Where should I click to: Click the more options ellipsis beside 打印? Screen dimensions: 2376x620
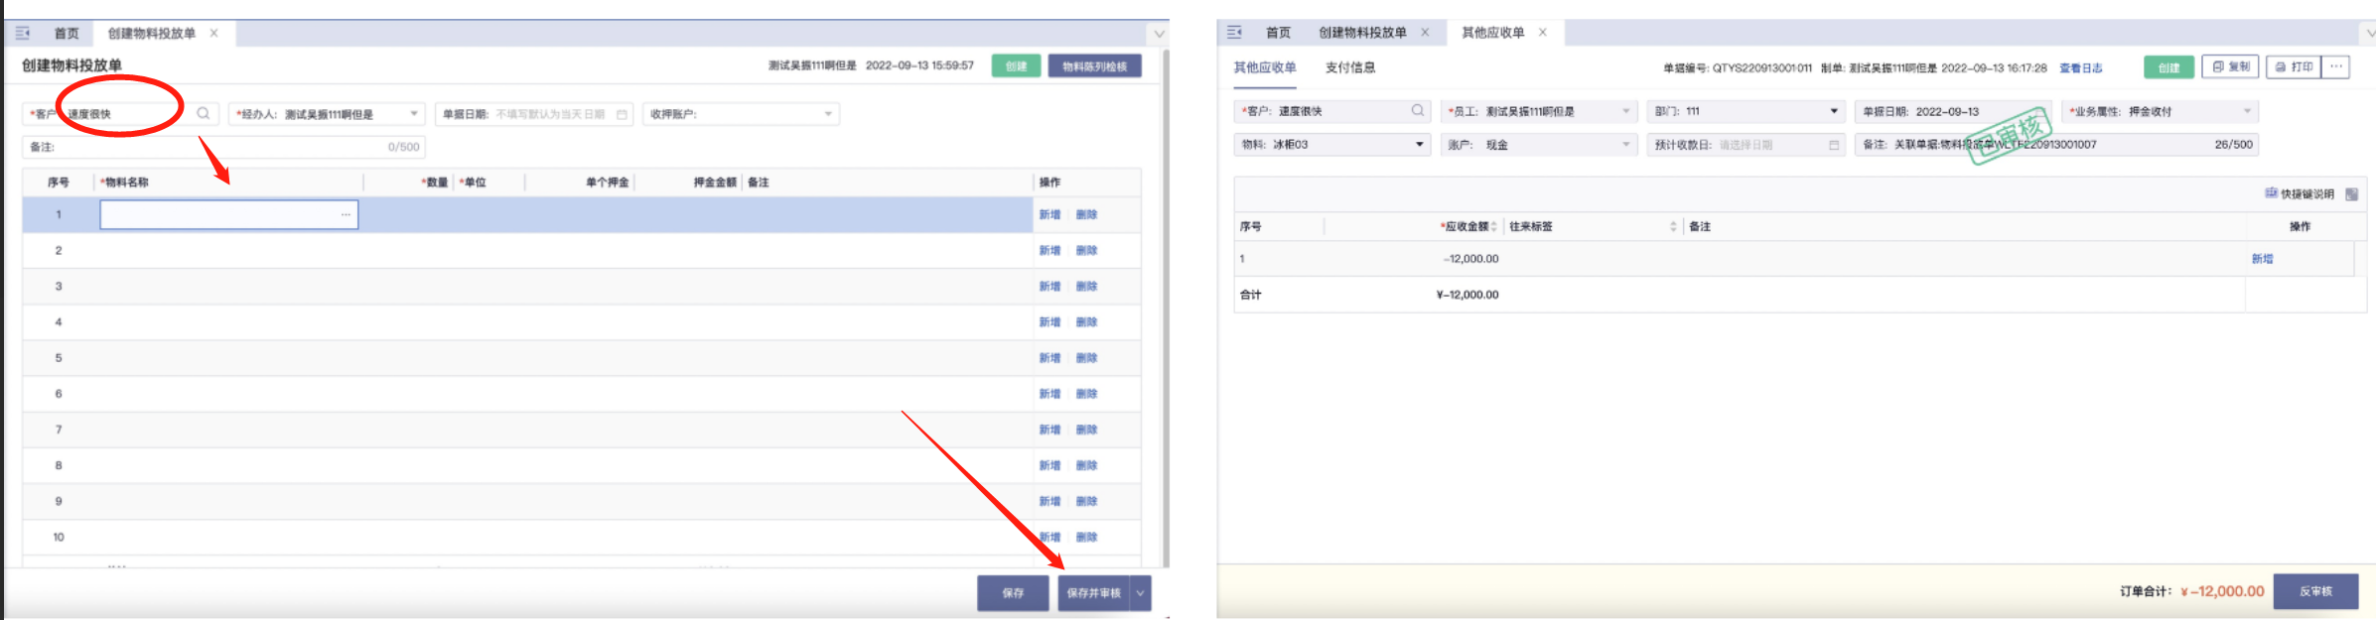pyautogui.click(x=2336, y=66)
